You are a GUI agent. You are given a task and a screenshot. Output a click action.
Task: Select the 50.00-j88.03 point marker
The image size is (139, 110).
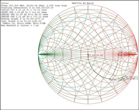click(110, 79)
